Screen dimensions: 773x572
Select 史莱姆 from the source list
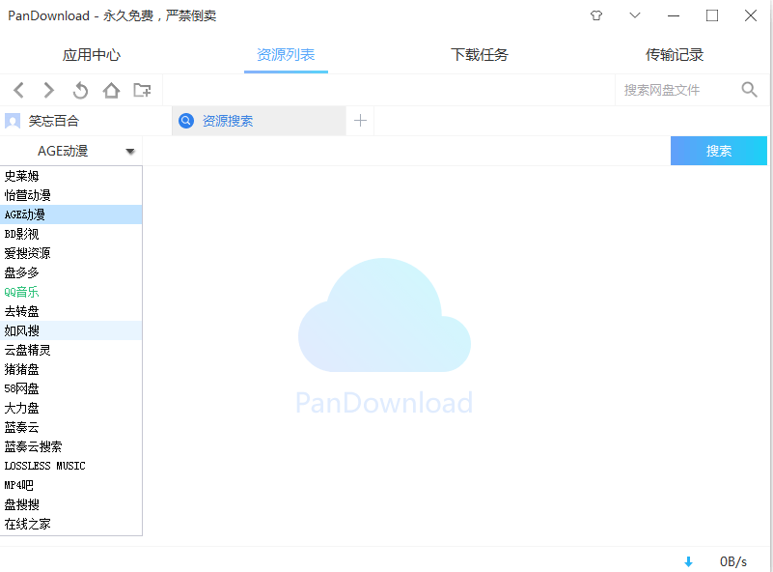(x=71, y=176)
